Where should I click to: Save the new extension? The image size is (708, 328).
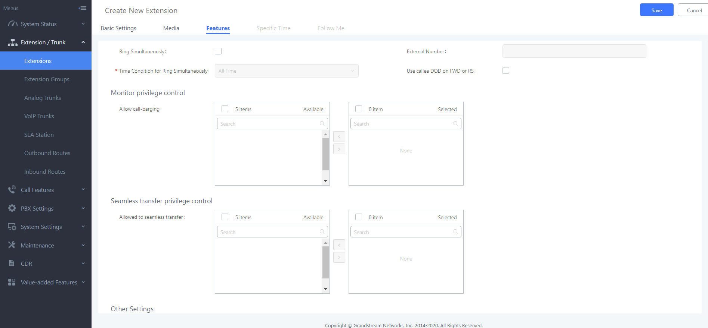[656, 10]
